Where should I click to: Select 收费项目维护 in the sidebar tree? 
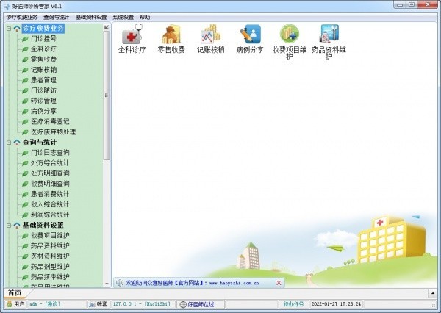[x=50, y=236]
